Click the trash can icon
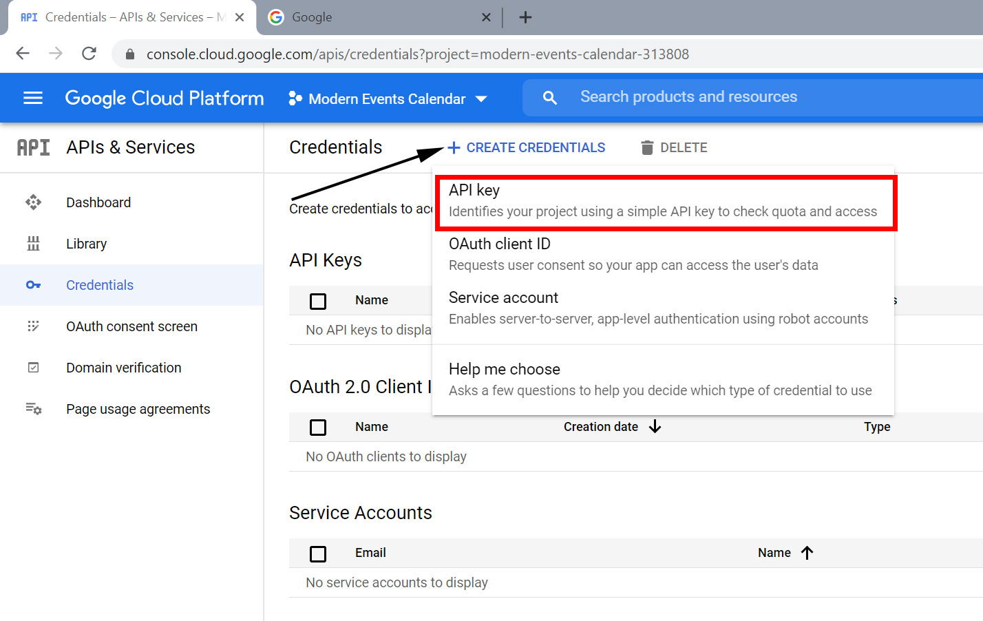Screen dimensions: 983x621 (x=647, y=147)
